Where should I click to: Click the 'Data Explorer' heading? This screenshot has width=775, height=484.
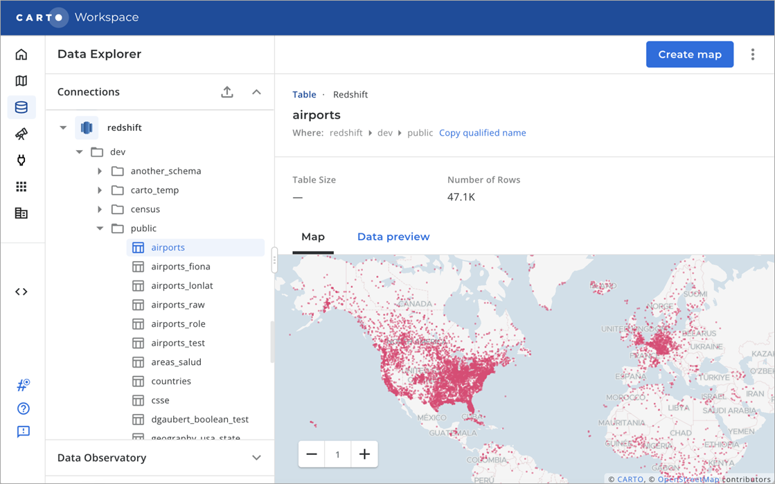pos(99,54)
